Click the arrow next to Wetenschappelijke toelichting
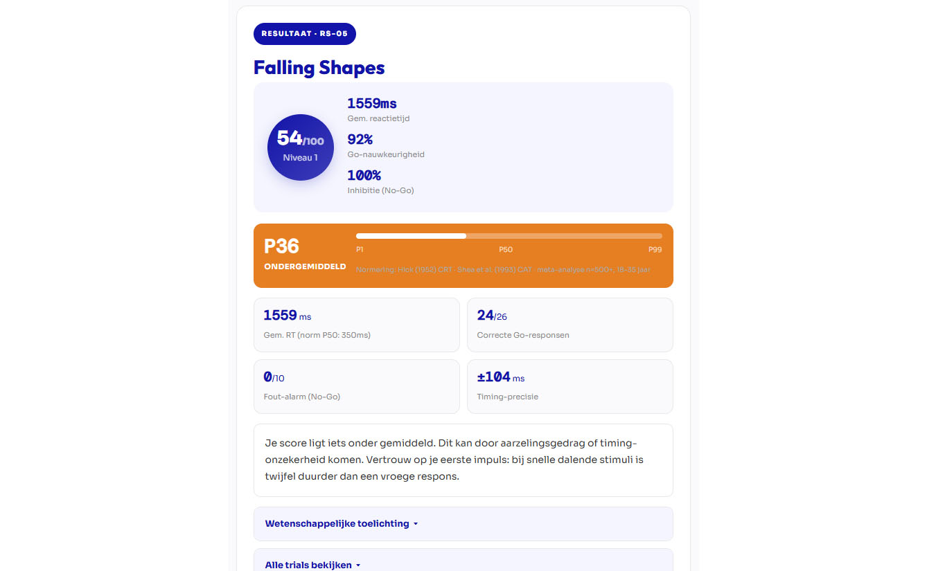927x571 pixels. pyautogui.click(x=416, y=524)
